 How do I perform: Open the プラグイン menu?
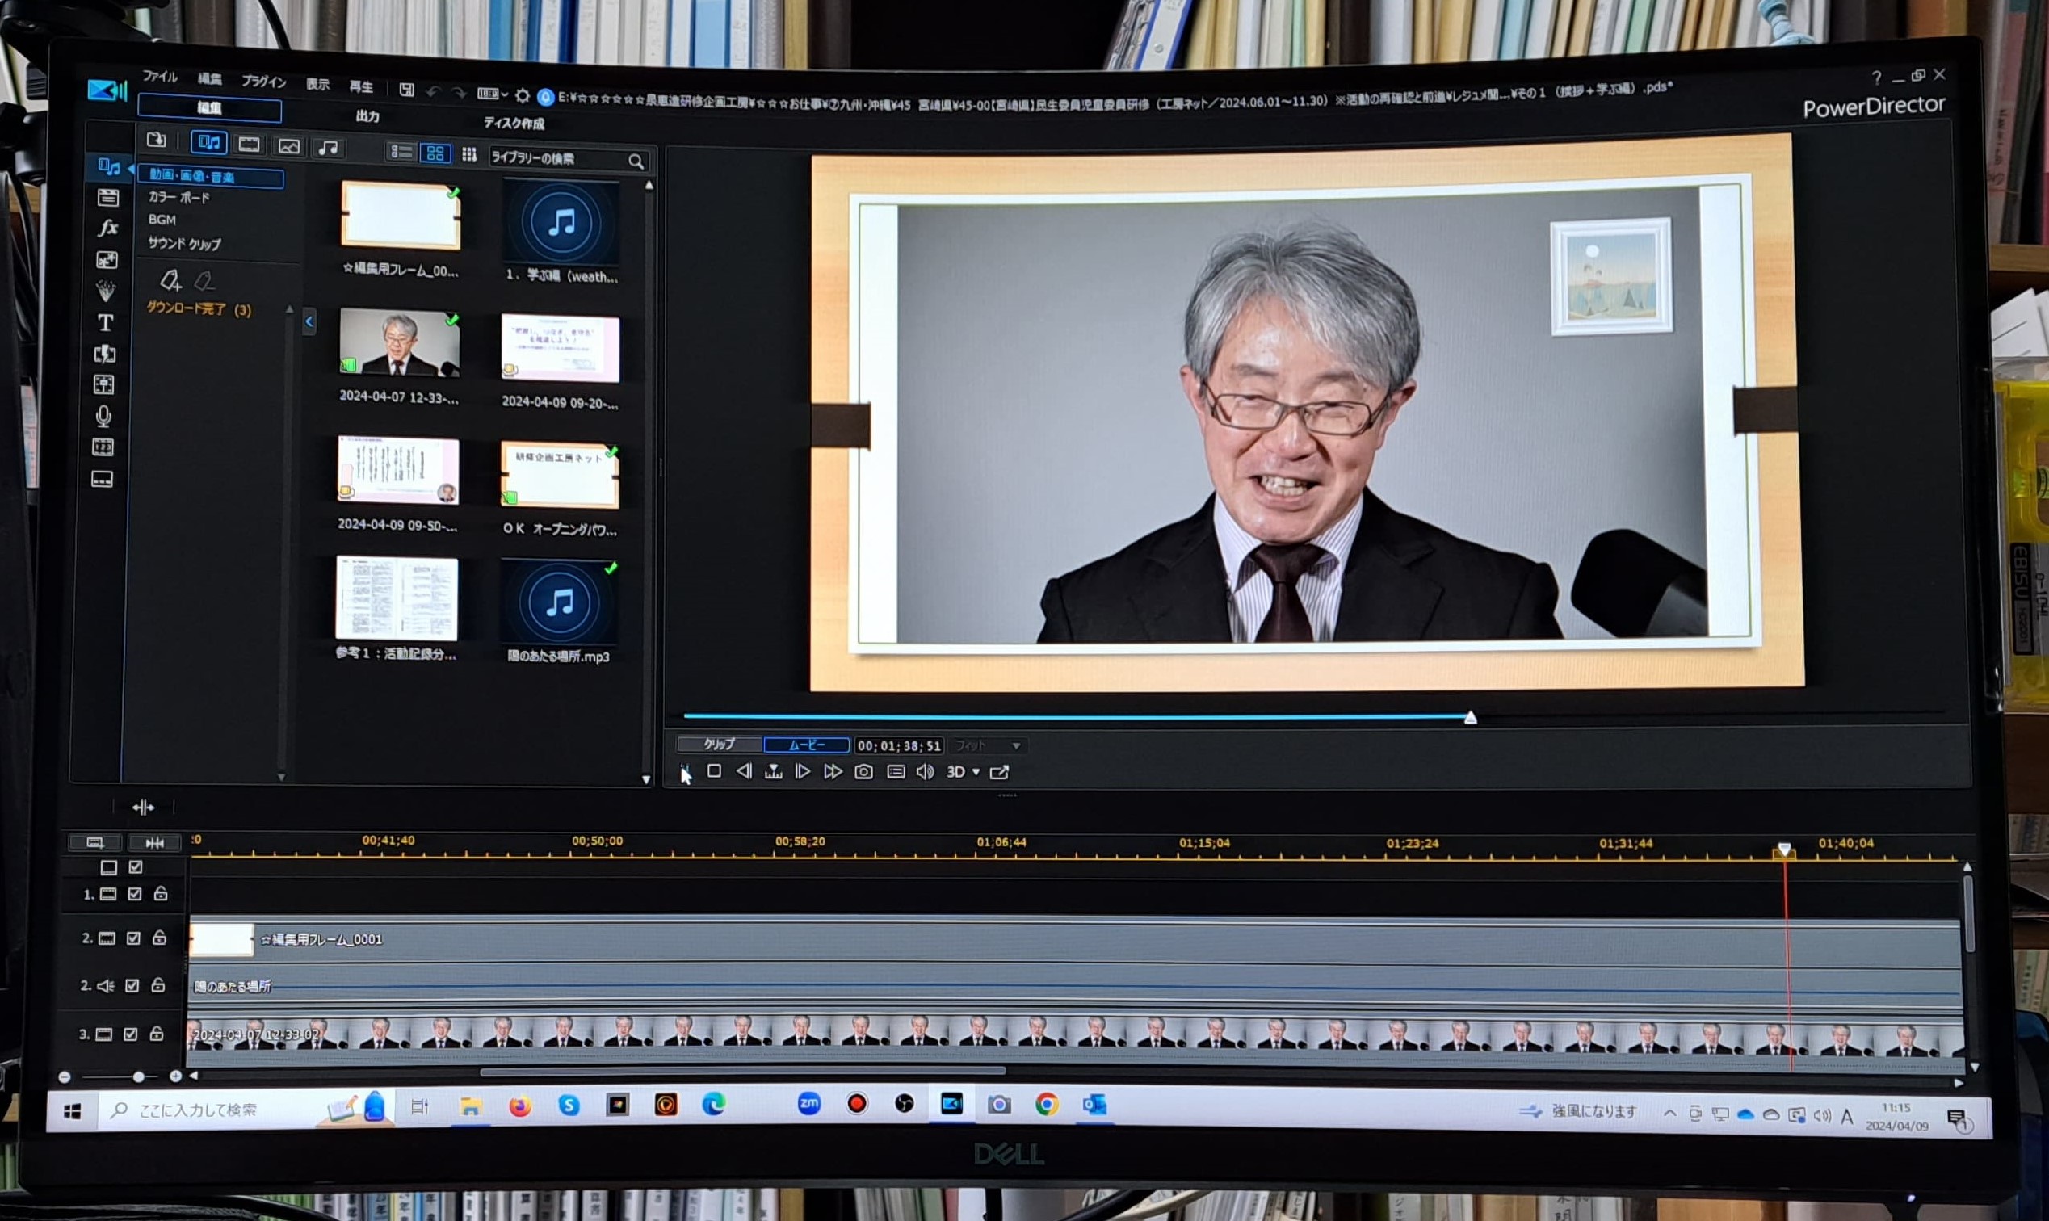263,82
